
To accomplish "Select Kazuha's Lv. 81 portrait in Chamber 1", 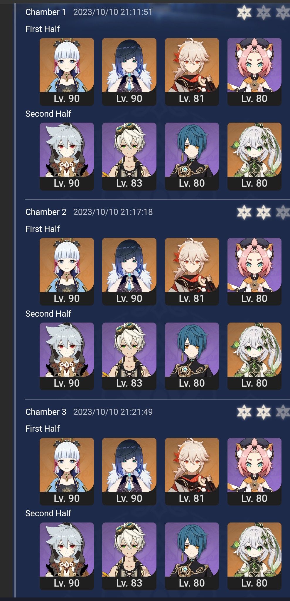I will click(x=192, y=72).
